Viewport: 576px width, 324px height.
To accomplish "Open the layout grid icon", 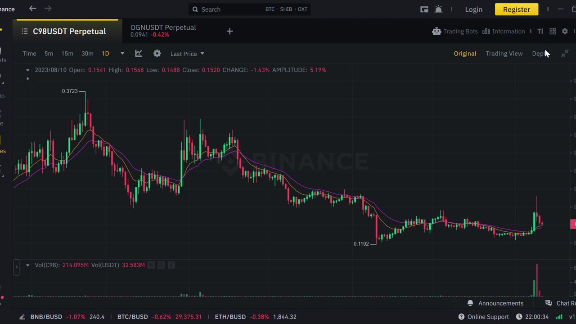I will tap(553, 31).
